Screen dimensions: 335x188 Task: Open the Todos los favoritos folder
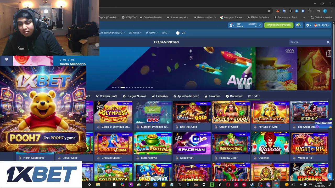pyautogui.click(x=322, y=17)
